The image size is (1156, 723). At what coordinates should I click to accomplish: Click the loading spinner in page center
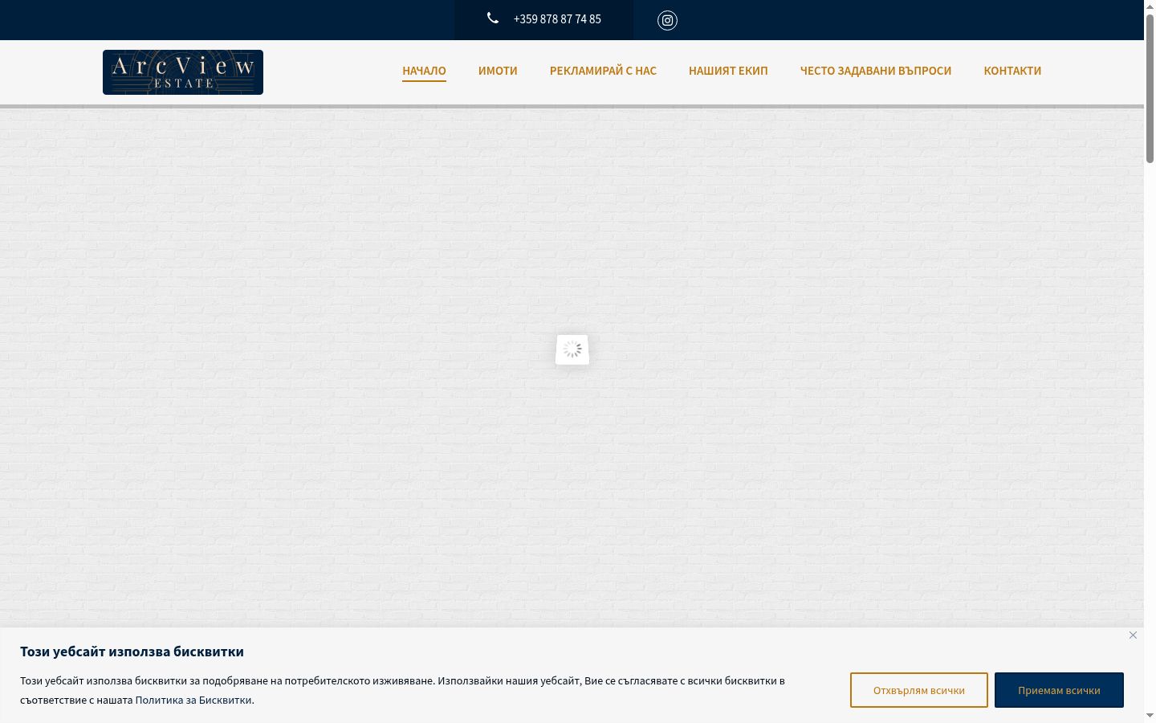(x=572, y=349)
